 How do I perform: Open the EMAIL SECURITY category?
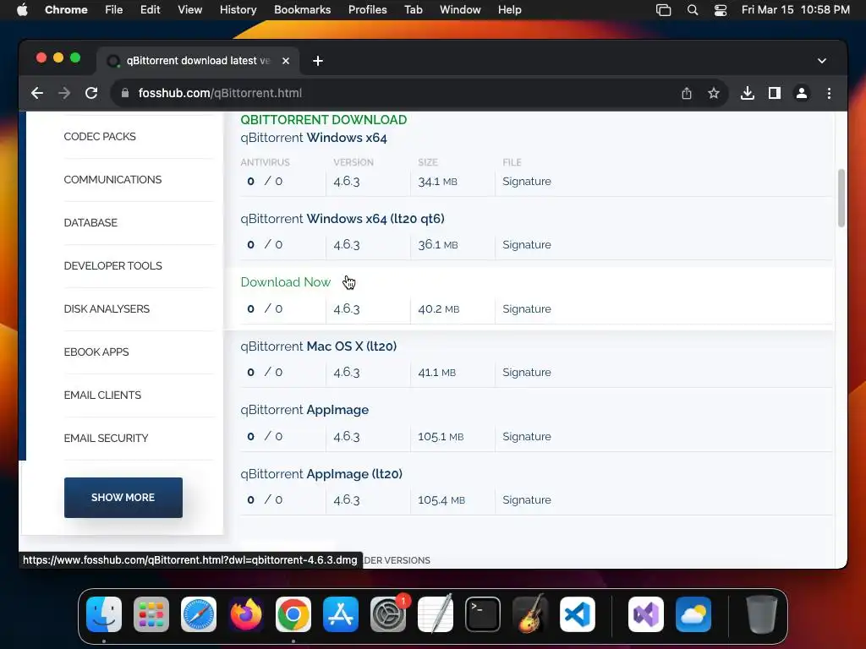pos(106,438)
